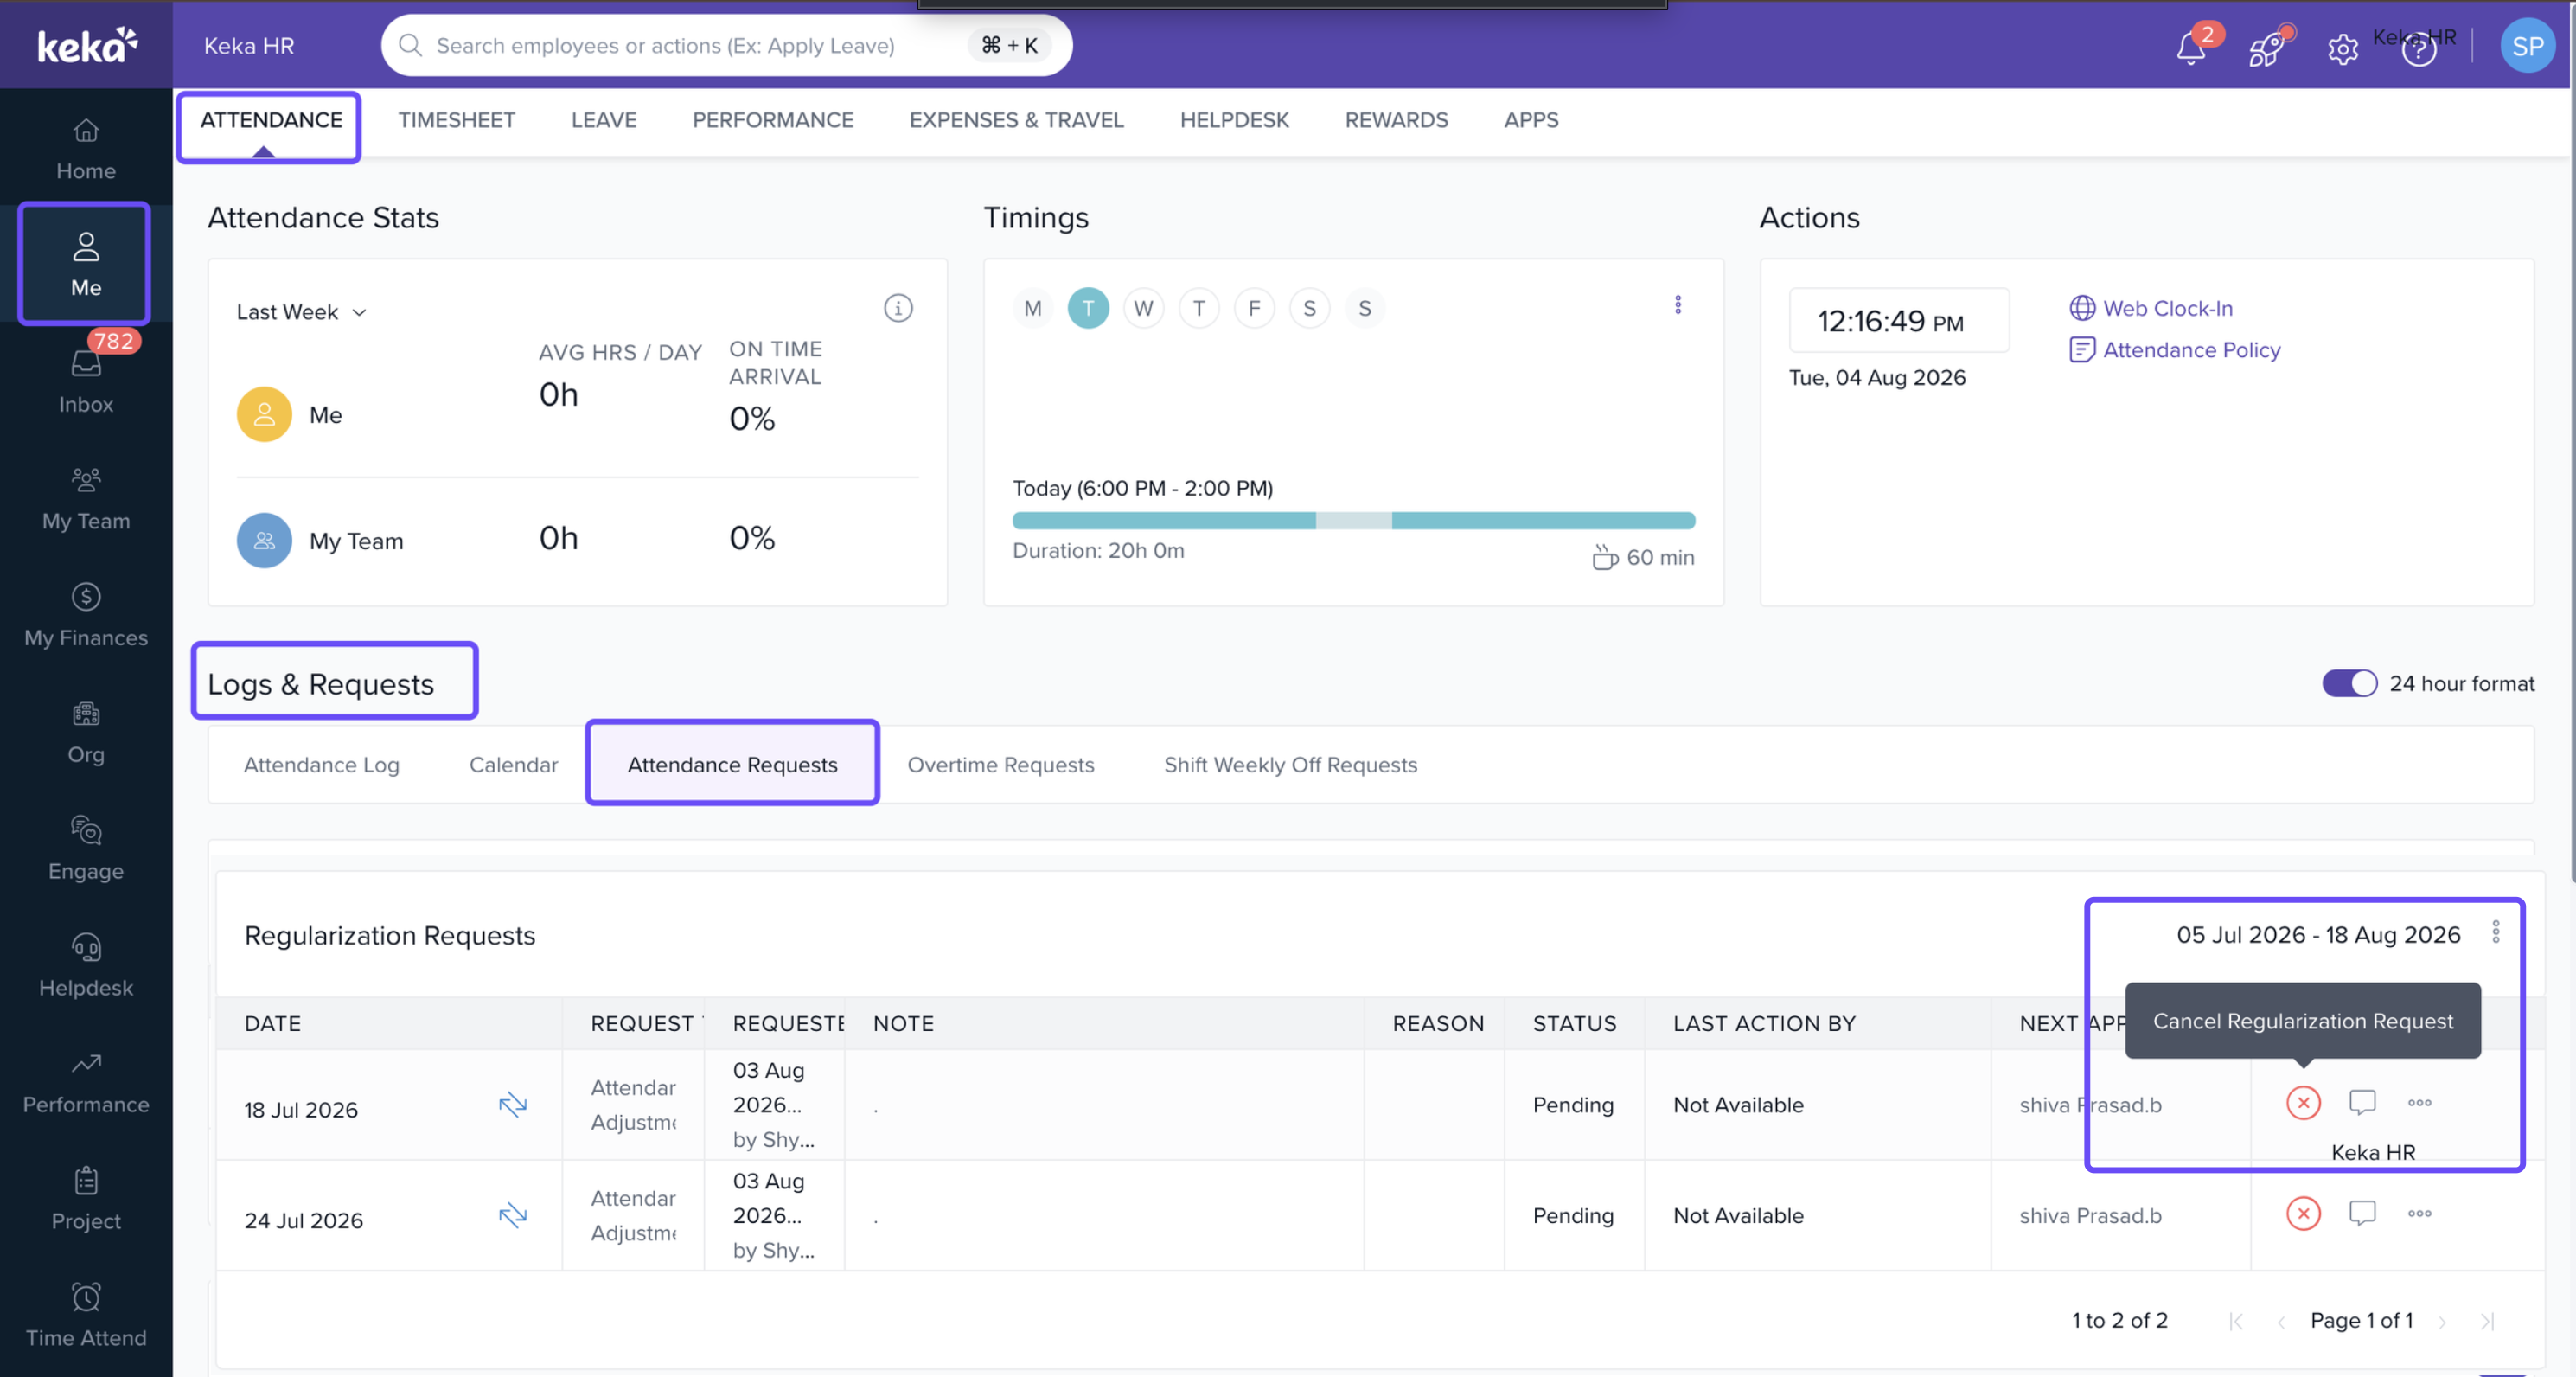The image size is (2576, 1377).
Task: Switch to Calendar sub-tab
Action: click(x=513, y=764)
